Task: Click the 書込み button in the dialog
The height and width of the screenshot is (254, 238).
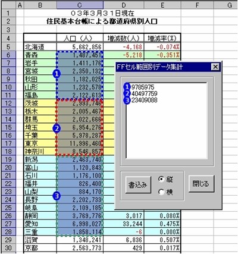Action: pyautogui.click(x=138, y=184)
